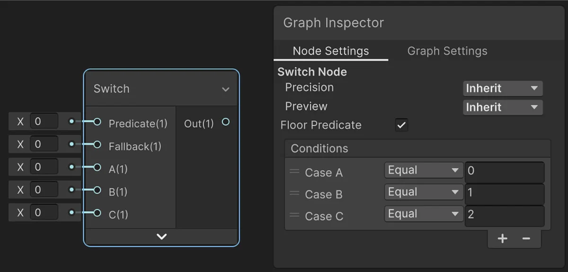Viewport: 568px width, 272px height.
Task: Click the Precision label
Action: pyautogui.click(x=310, y=88)
